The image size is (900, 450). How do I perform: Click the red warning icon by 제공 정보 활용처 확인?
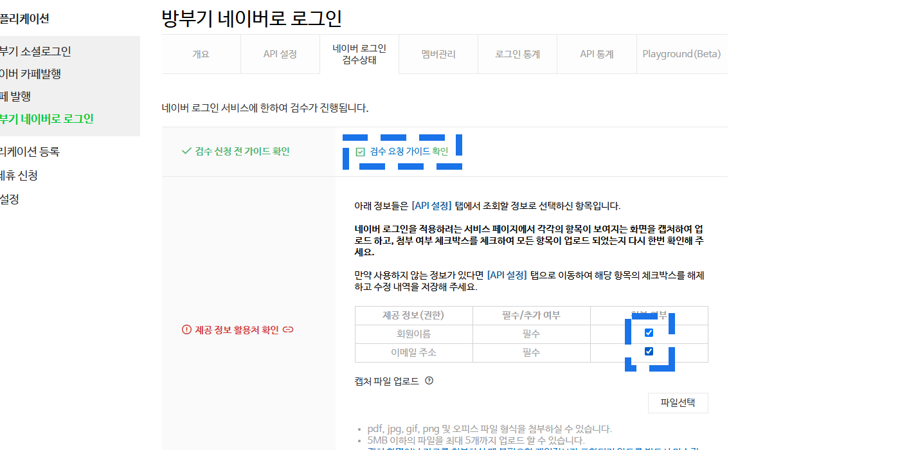pyautogui.click(x=186, y=330)
